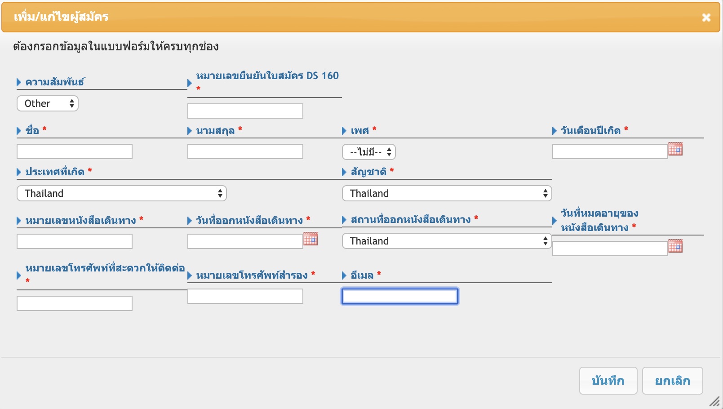Click the บันทึก save button
This screenshot has height=409, width=723.
click(608, 381)
